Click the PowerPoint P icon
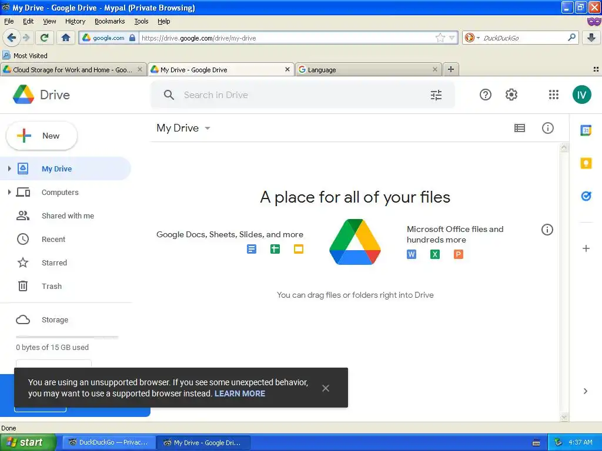This screenshot has height=451, width=602. (x=458, y=254)
